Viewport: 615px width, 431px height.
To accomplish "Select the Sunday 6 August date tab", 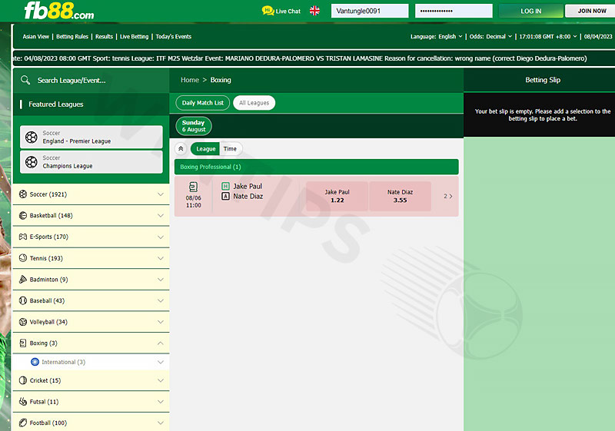I will (x=194, y=126).
